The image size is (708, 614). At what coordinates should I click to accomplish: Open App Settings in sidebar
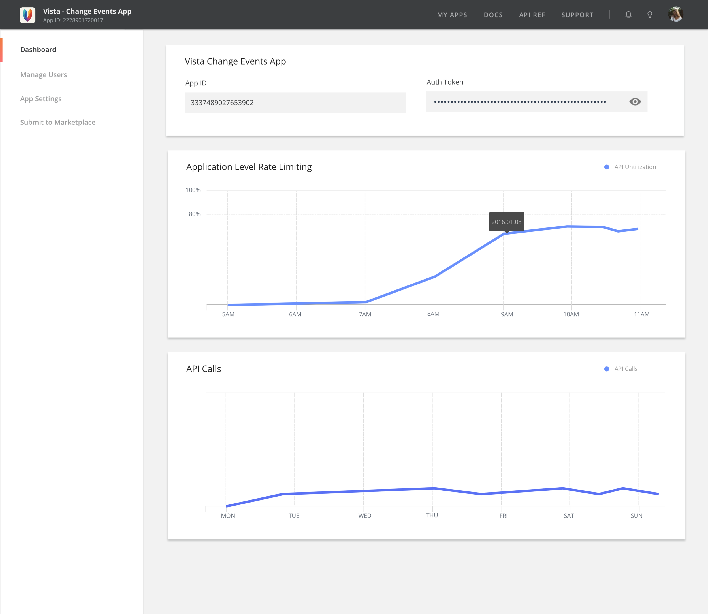click(41, 99)
